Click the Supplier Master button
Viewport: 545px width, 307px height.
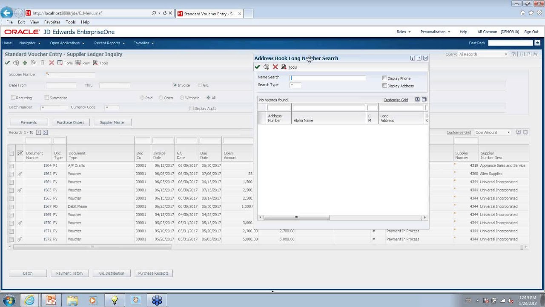(x=112, y=122)
